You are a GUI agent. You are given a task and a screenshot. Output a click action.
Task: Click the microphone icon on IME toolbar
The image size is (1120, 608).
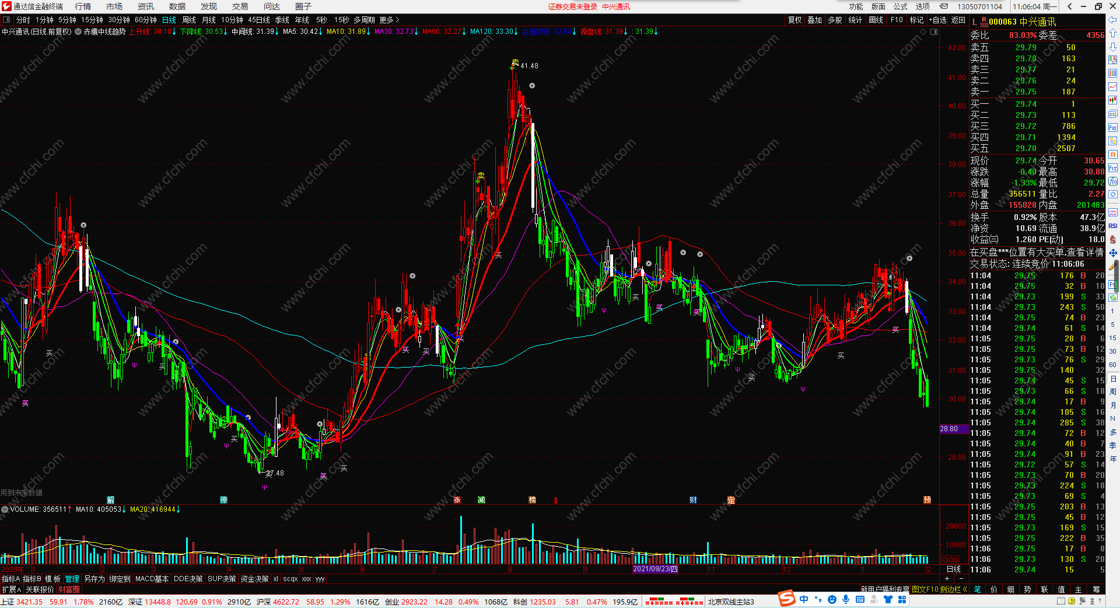846,599
